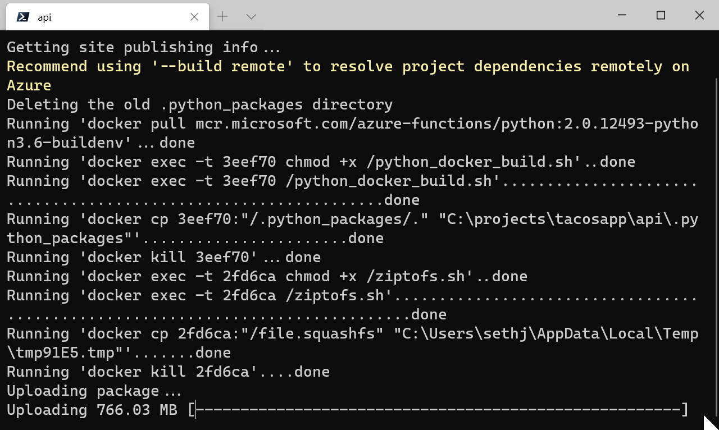The height and width of the screenshot is (430, 719).
Task: Click the 'Deleting the old .python_packages directory' line
Action: click(x=199, y=104)
